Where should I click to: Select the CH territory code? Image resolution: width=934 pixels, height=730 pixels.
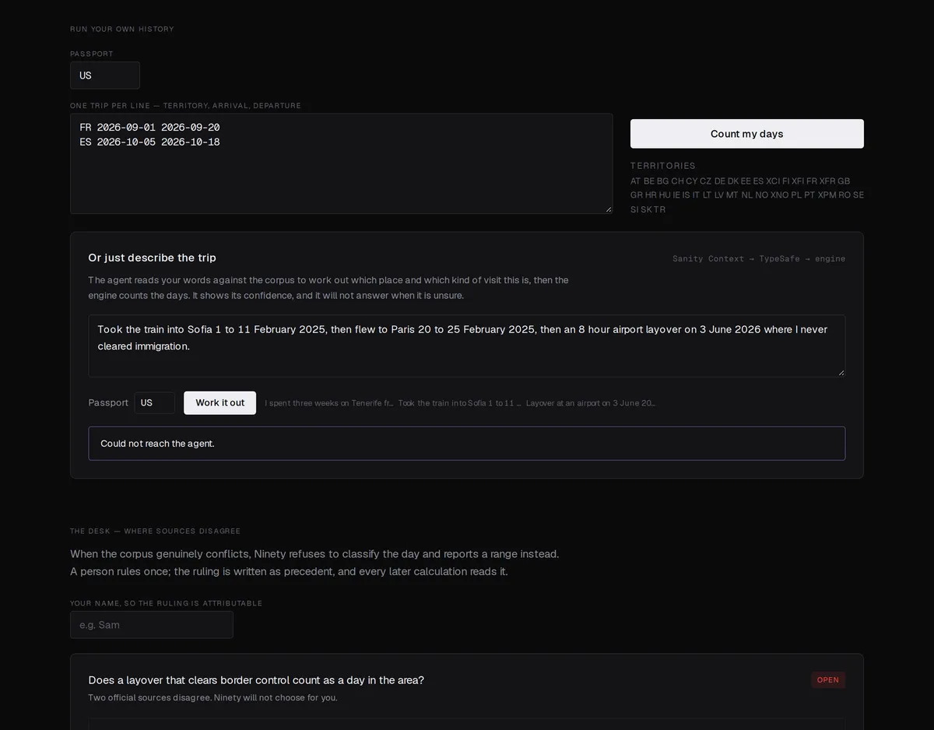pos(677,181)
